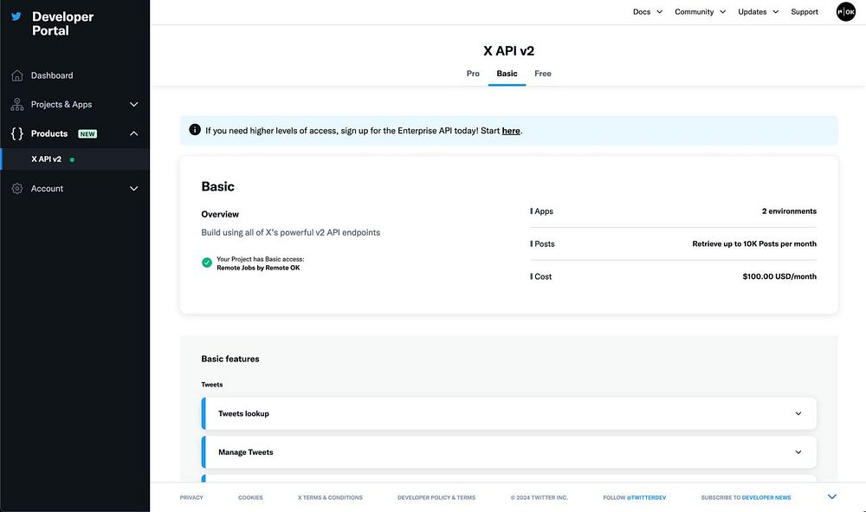Viewport: 866px width, 512px height.
Task: Click the info icon in the banner
Action: pyautogui.click(x=194, y=130)
